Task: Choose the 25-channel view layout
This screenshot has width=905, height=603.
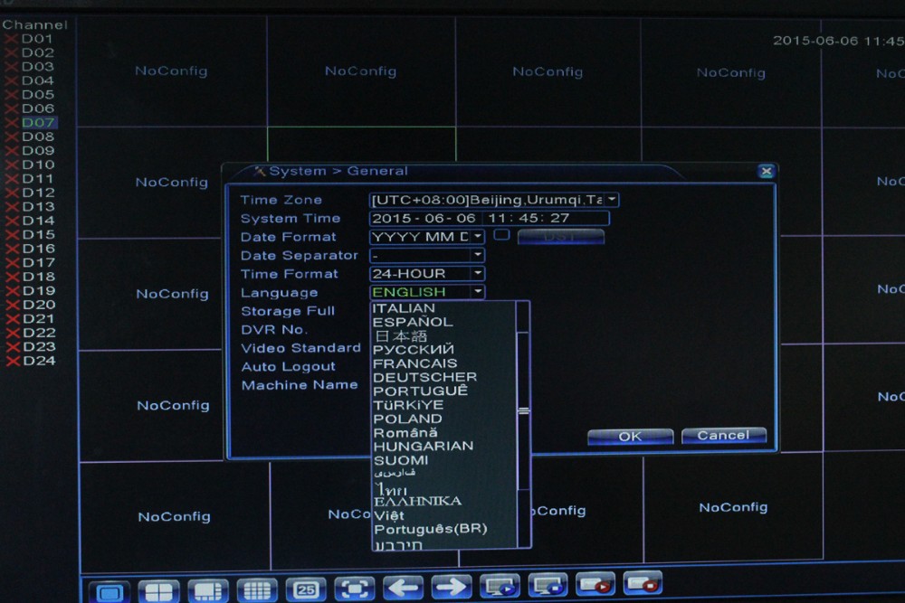Action: (x=306, y=589)
